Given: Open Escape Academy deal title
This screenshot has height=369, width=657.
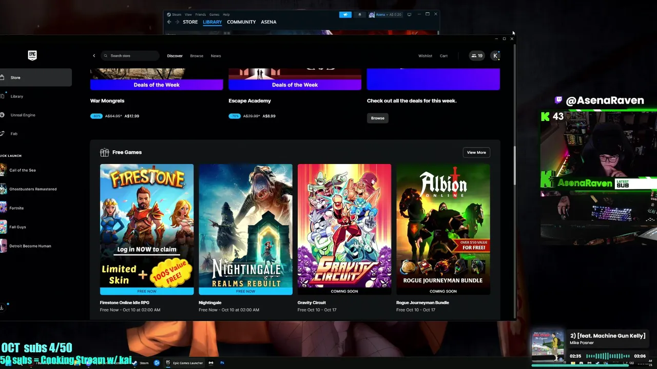Looking at the screenshot, I should [249, 101].
